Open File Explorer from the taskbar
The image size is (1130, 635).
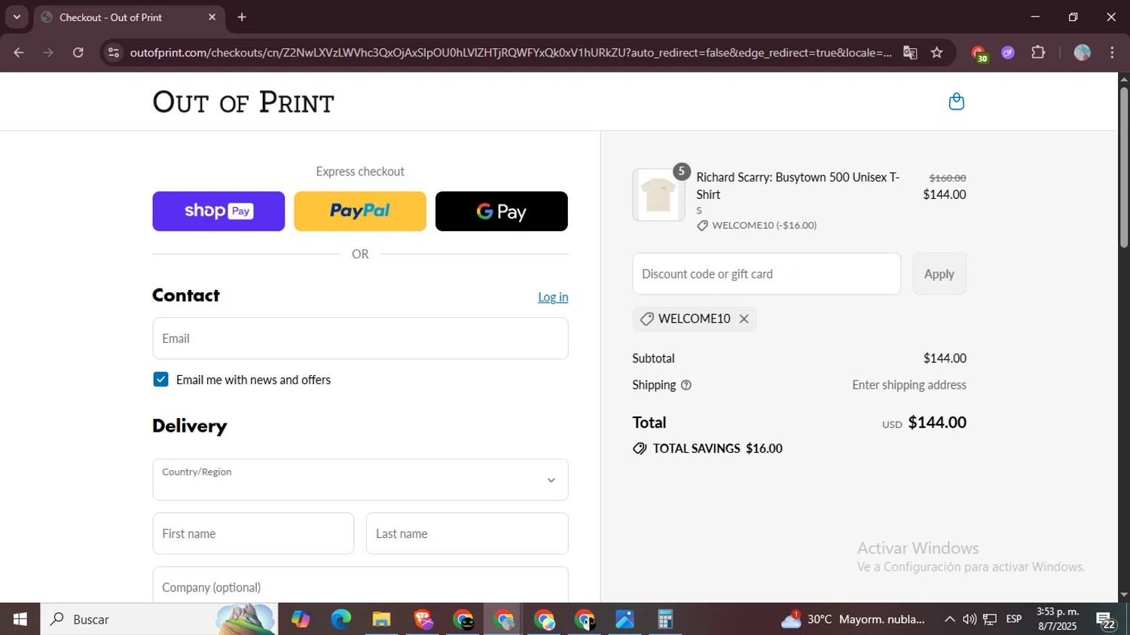[381, 619]
